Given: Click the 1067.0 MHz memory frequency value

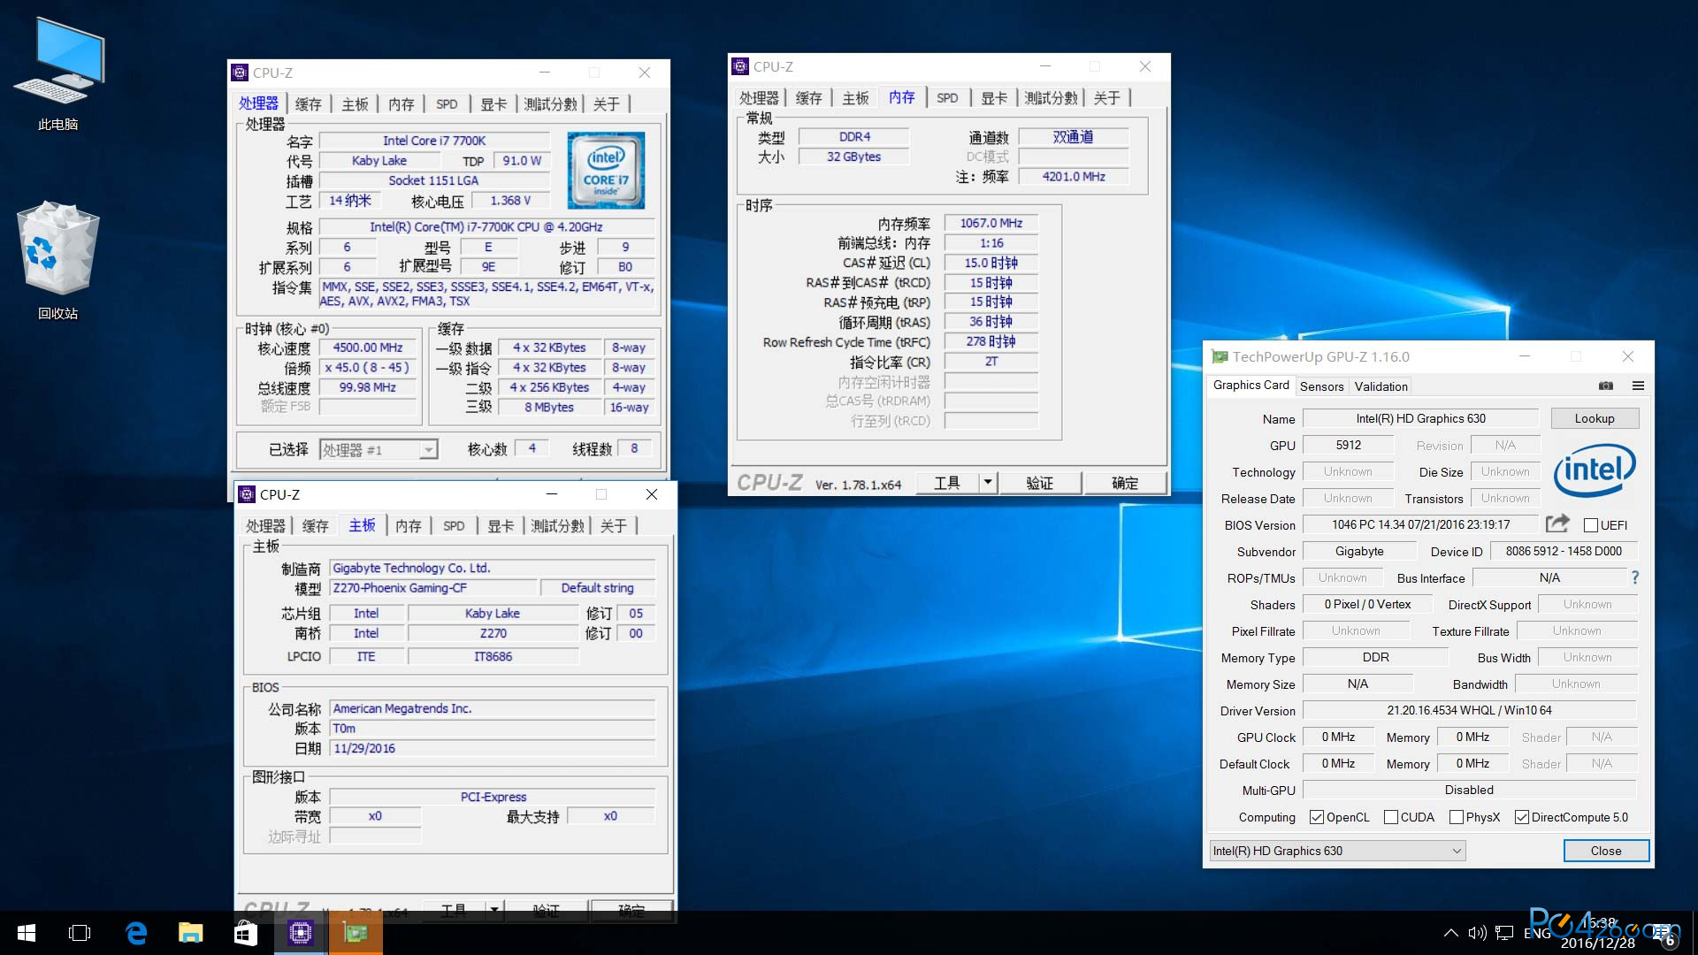Looking at the screenshot, I should pos(990,223).
